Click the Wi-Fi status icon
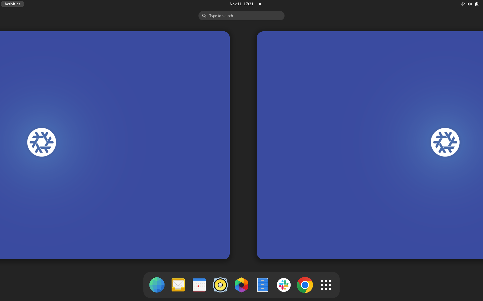 tap(462, 4)
